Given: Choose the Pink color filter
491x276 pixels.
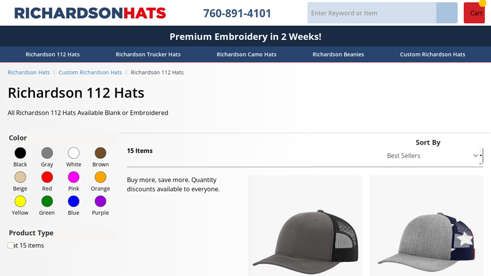Looking at the screenshot, I should tap(74, 177).
